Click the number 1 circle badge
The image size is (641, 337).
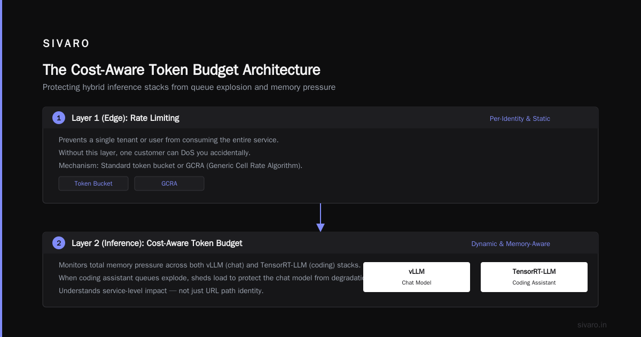point(59,118)
